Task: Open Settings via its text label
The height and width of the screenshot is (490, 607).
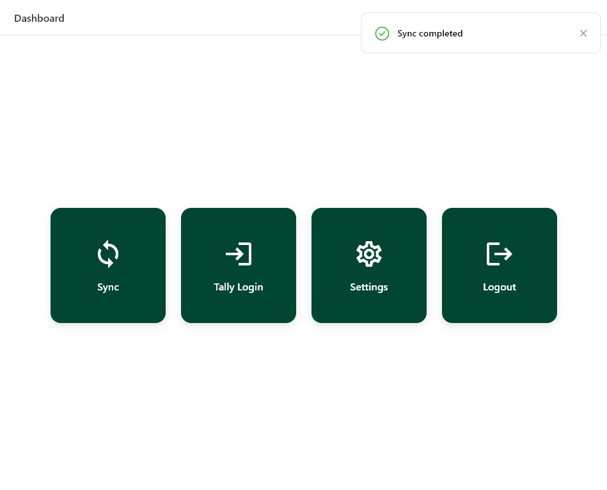Action: click(369, 287)
